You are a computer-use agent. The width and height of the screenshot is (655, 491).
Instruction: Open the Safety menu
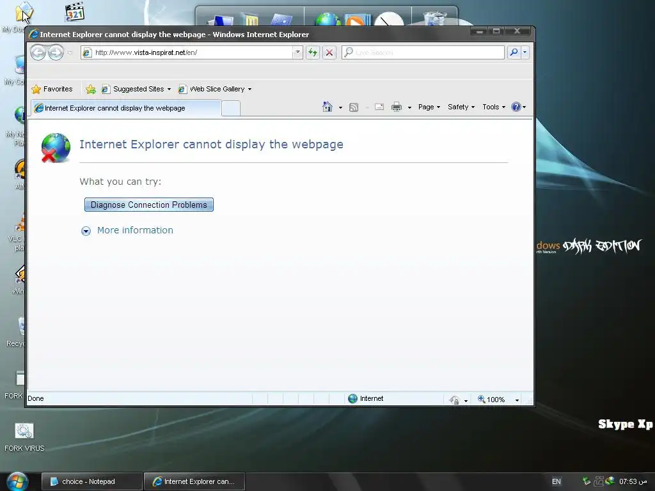[461, 107]
